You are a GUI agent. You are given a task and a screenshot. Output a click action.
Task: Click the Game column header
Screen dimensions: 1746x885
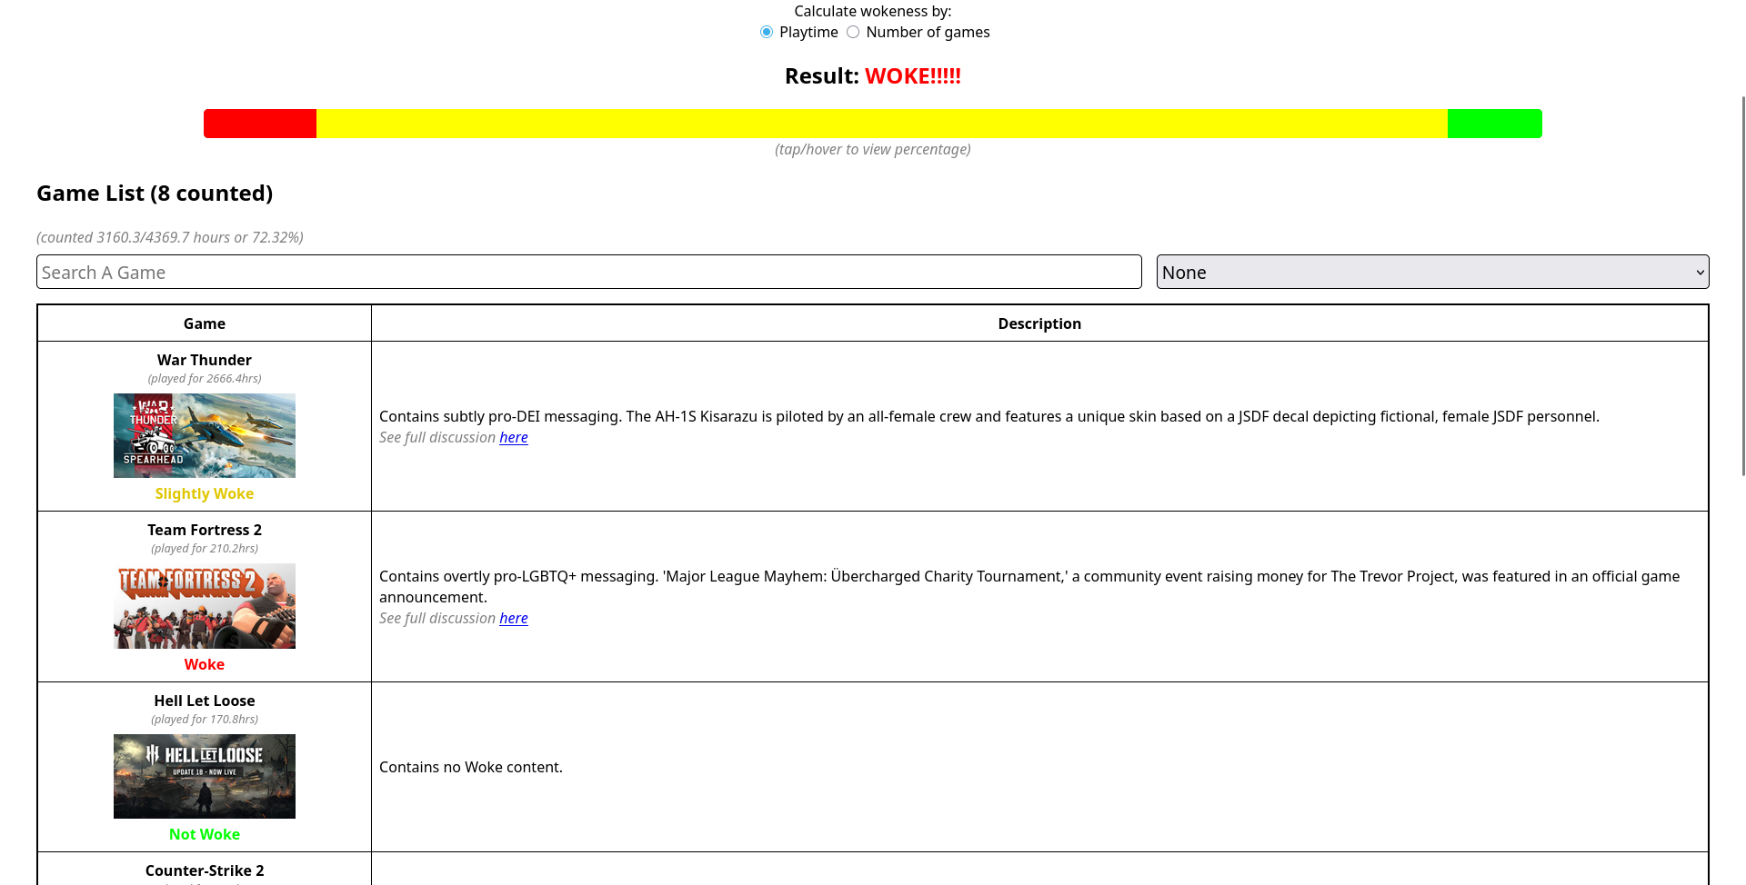point(205,323)
